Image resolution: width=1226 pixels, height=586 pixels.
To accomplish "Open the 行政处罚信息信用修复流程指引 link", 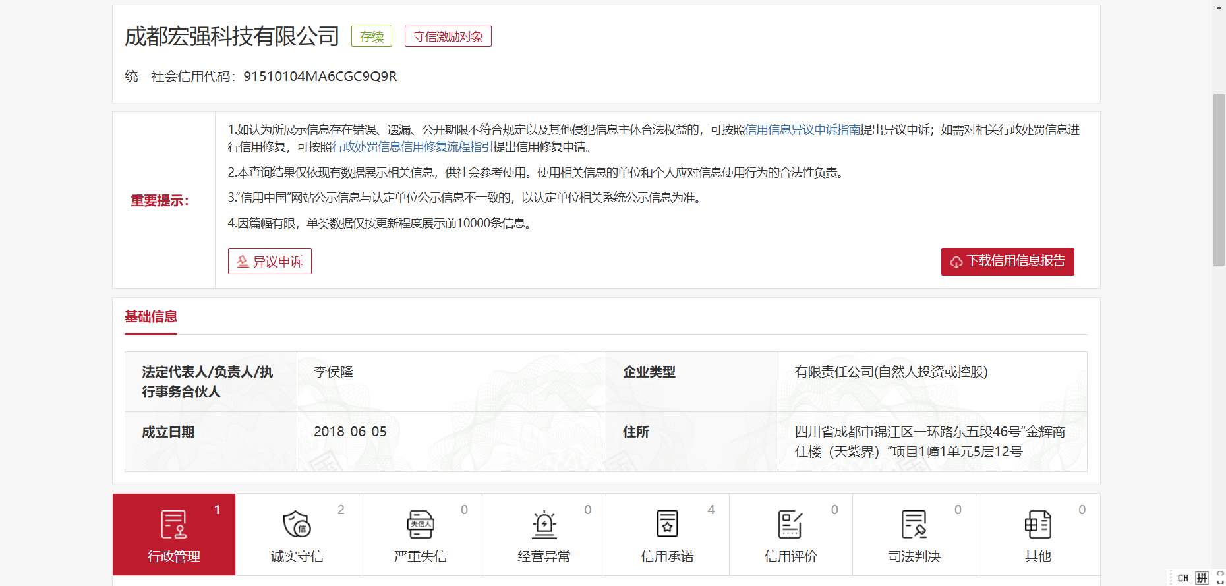I will pyautogui.click(x=411, y=147).
